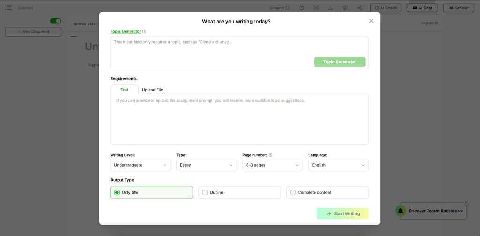The width and height of the screenshot is (480, 236).
Task: Open the AI Check button
Action: [x=386, y=8]
